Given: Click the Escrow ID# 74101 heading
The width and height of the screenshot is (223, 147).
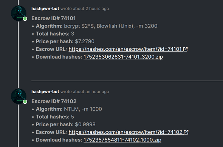Looking at the screenshot, I should [x=53, y=18].
